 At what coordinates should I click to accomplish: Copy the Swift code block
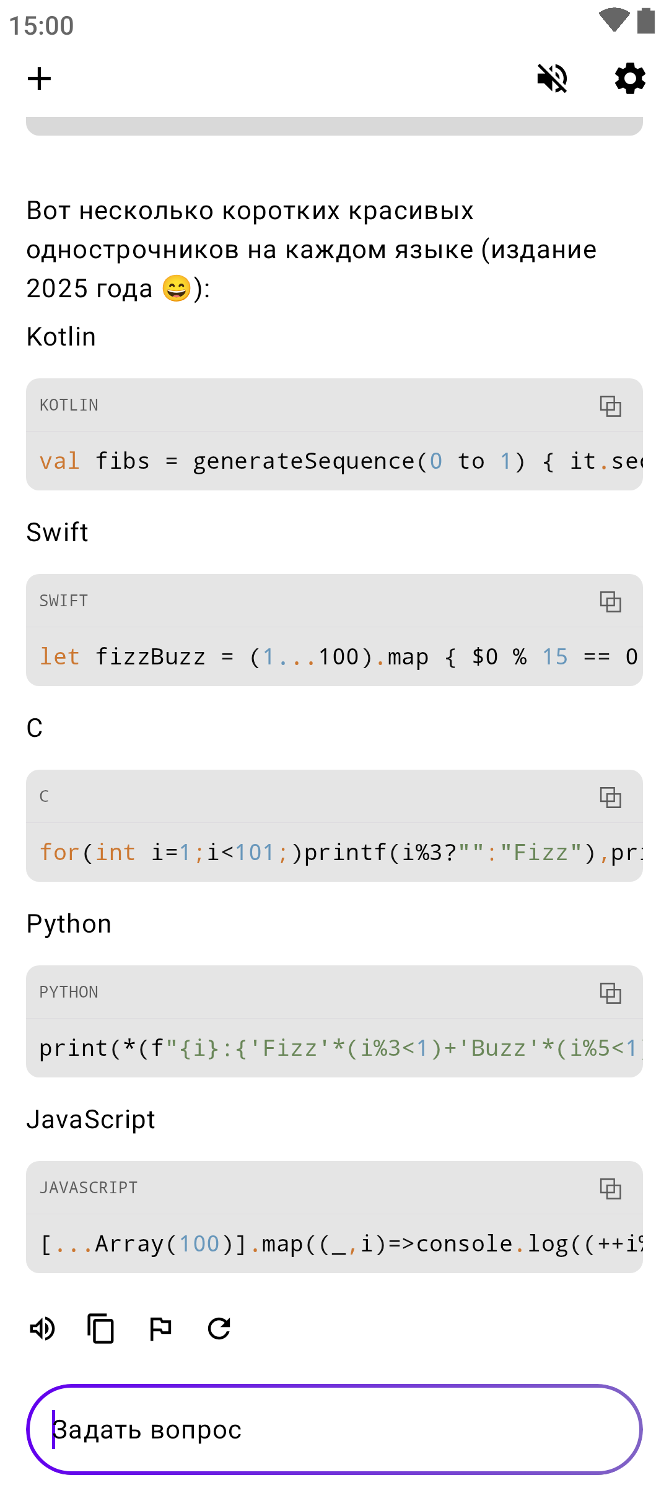(x=610, y=601)
